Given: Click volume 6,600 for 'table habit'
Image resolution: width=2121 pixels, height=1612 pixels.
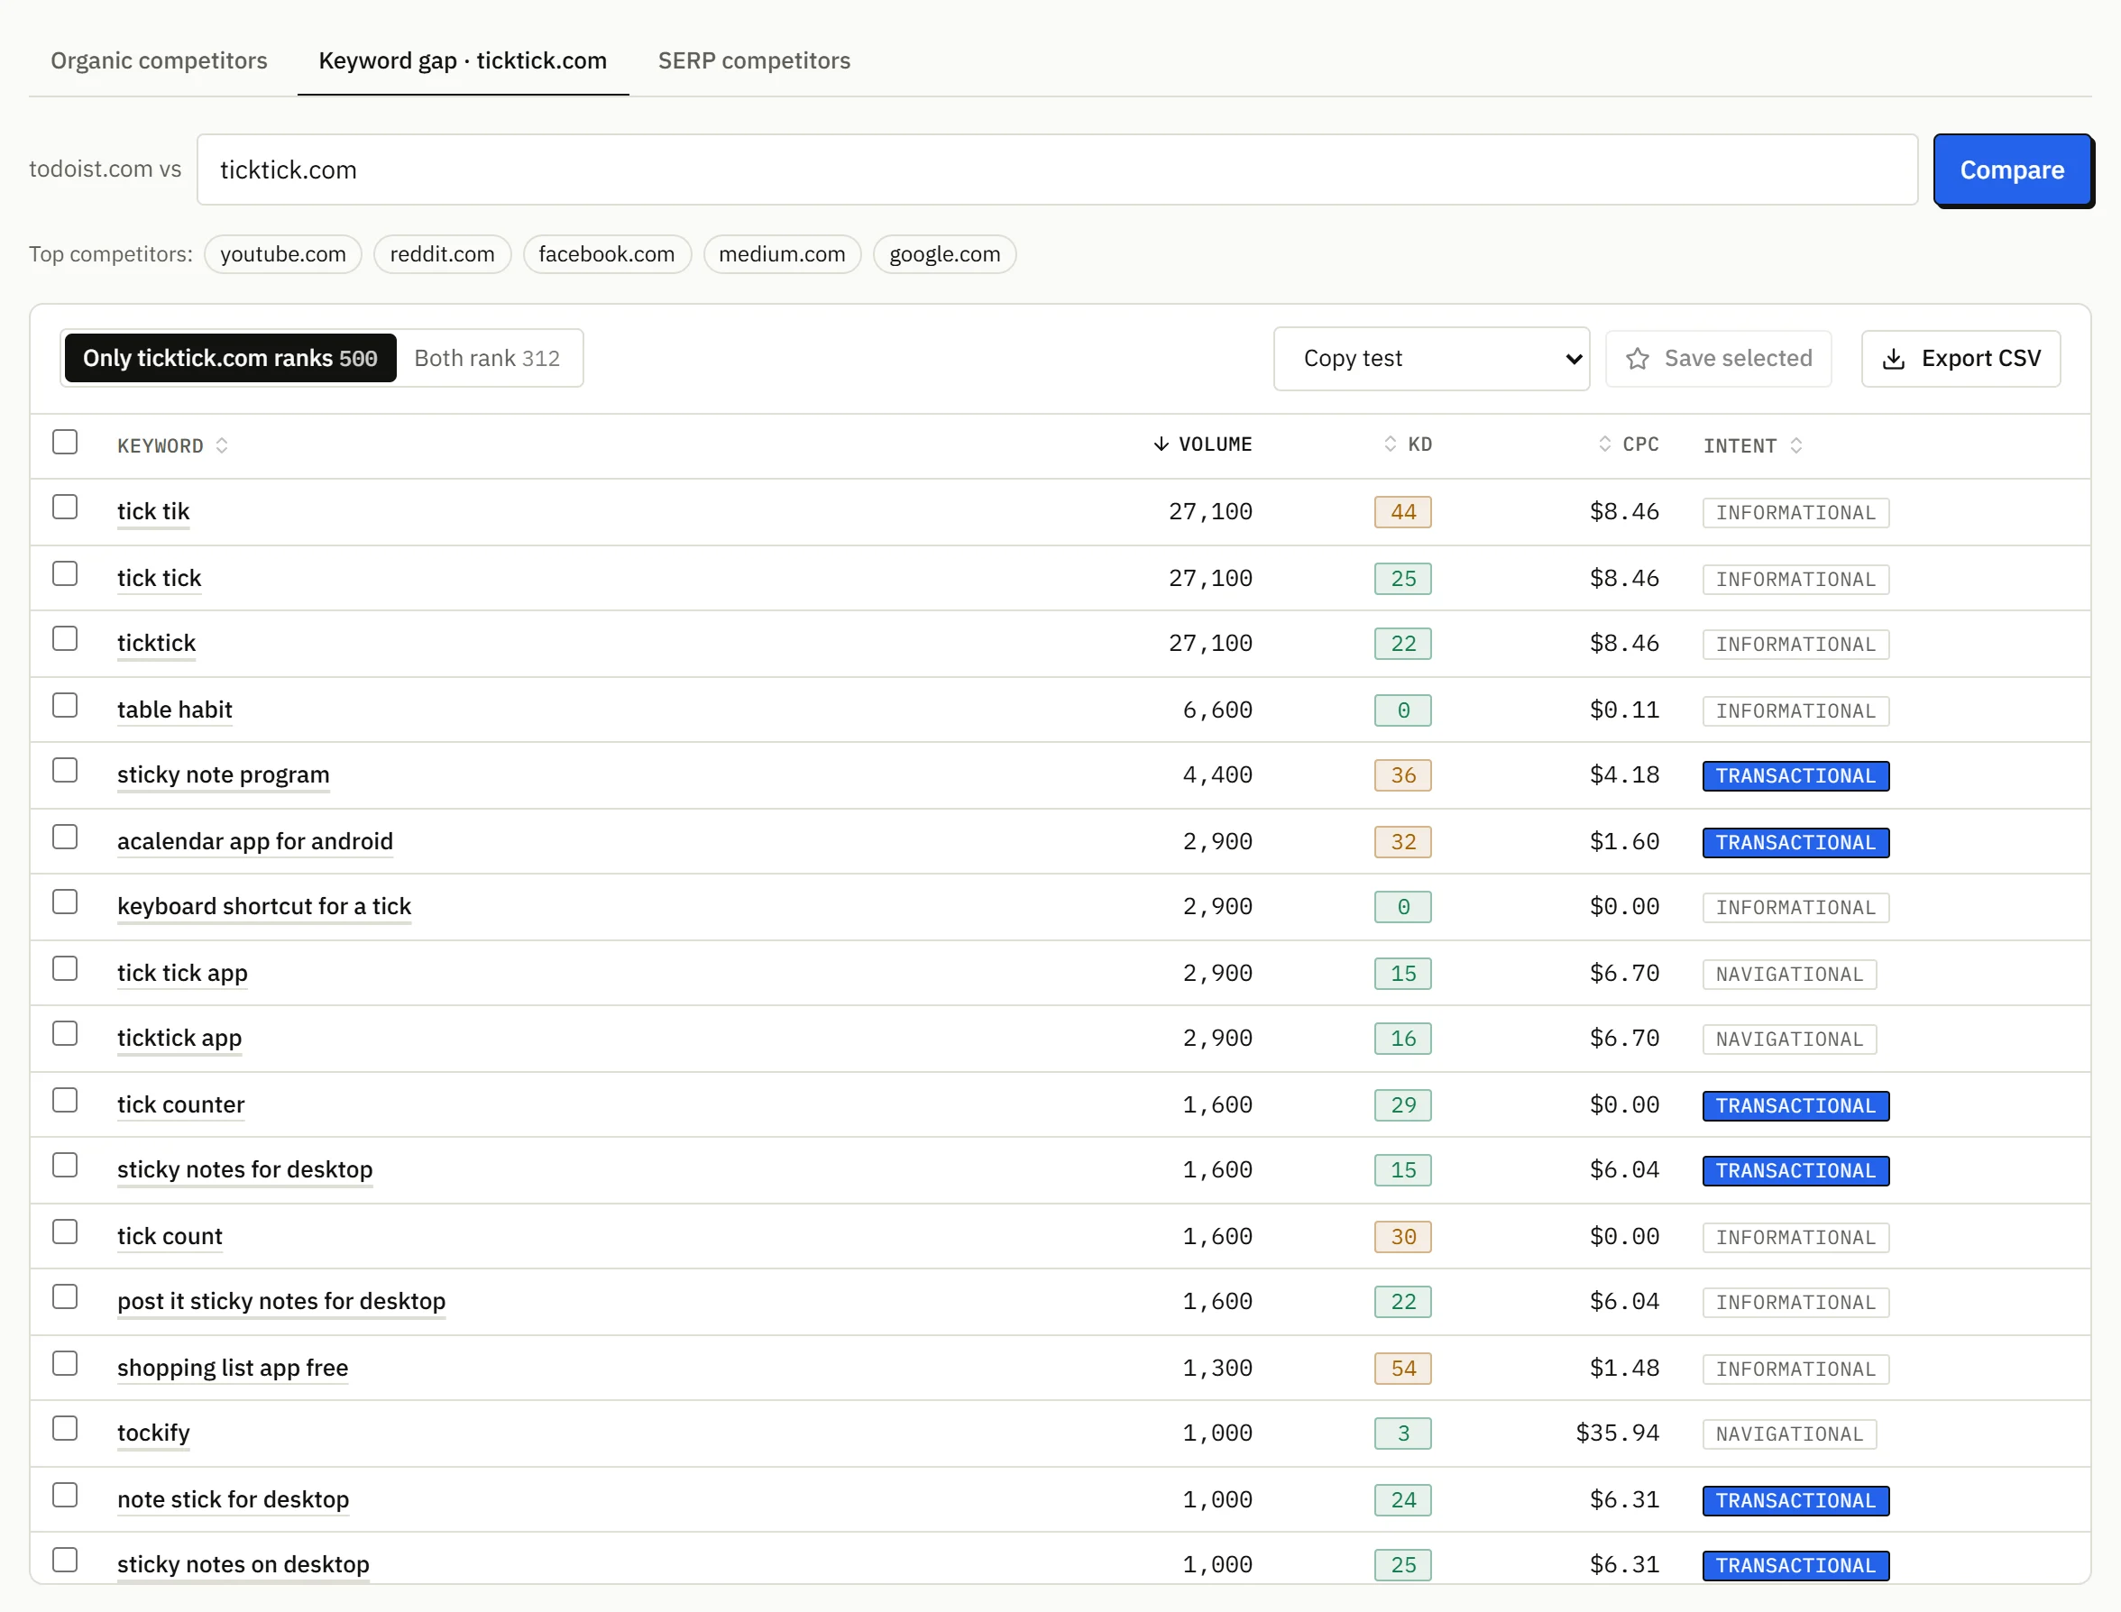Looking at the screenshot, I should (1217, 710).
